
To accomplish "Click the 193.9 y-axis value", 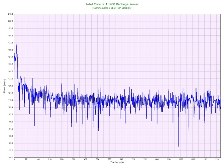I will pos(11,28).
